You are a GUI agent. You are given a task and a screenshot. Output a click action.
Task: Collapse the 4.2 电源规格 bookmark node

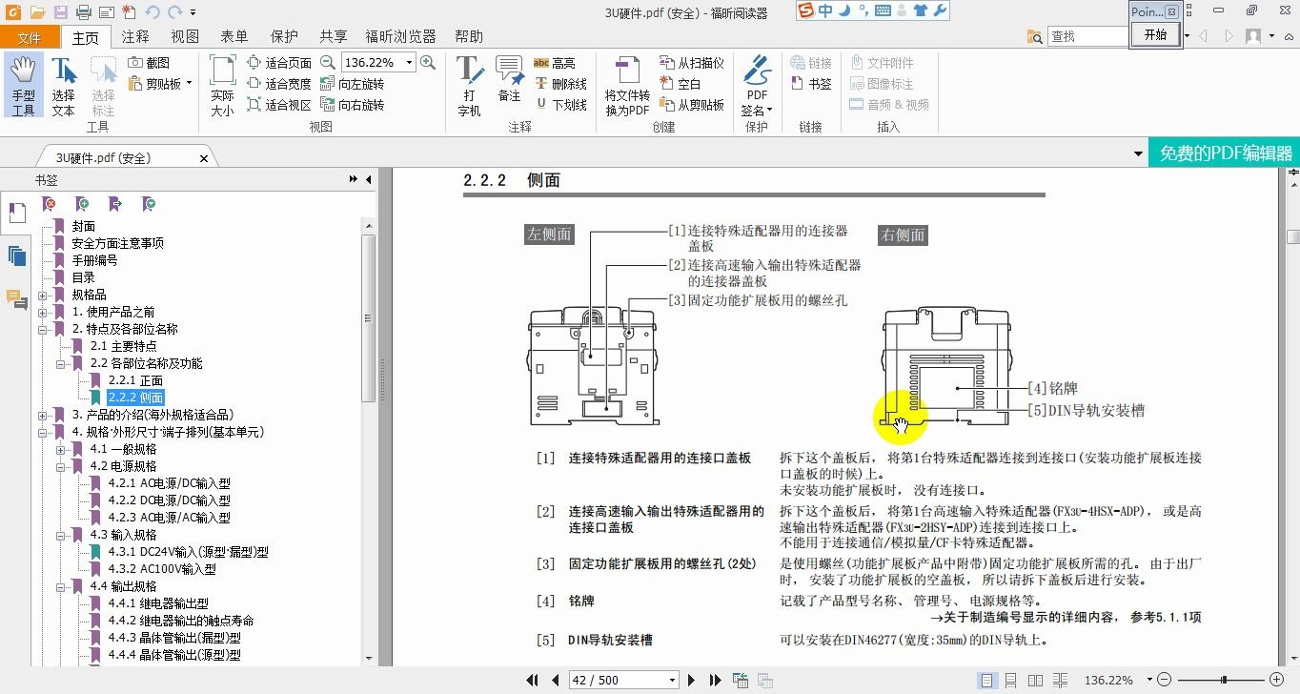coord(61,466)
